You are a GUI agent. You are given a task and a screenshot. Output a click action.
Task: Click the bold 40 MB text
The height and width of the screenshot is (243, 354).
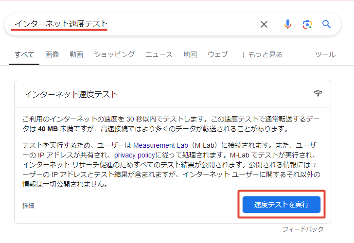click(x=48, y=129)
